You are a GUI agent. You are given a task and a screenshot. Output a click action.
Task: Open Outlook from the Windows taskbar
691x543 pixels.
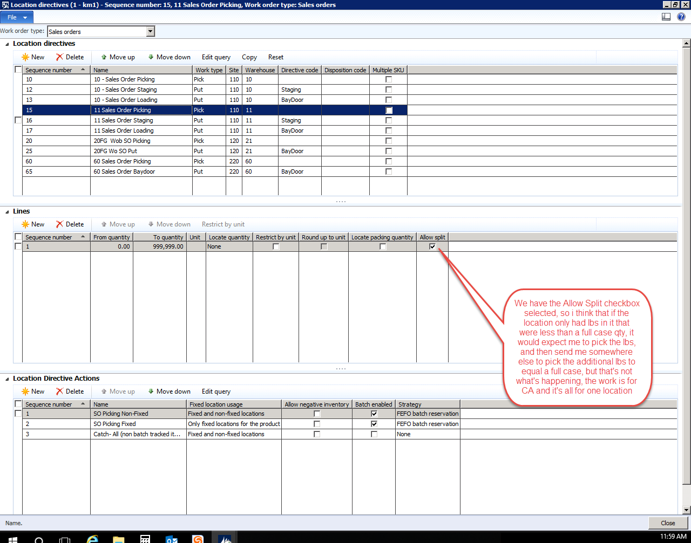(x=172, y=539)
